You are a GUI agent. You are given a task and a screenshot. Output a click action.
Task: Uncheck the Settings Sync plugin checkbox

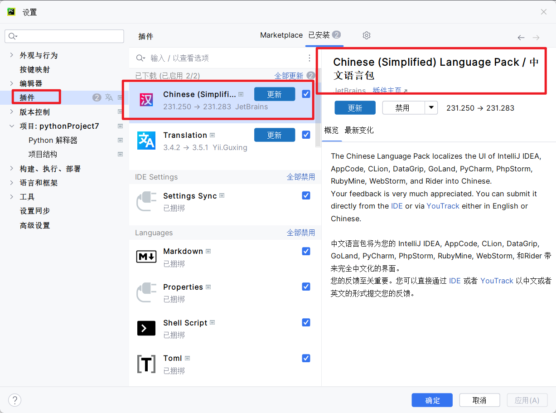[306, 195]
